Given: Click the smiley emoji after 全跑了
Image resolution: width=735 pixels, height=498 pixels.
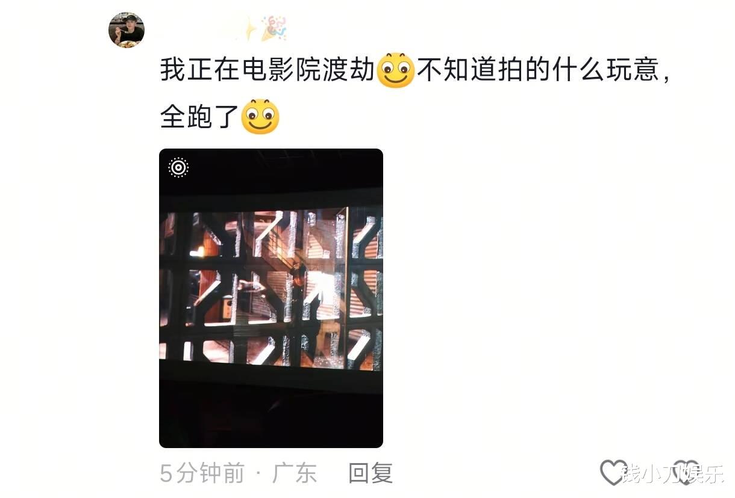Looking at the screenshot, I should pos(260,117).
